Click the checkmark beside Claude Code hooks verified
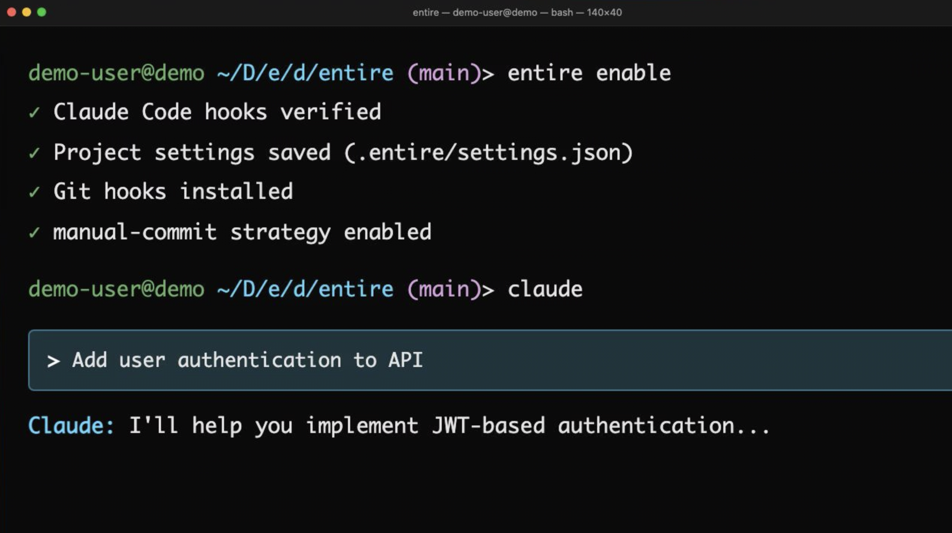This screenshot has height=533, width=952. (x=34, y=112)
